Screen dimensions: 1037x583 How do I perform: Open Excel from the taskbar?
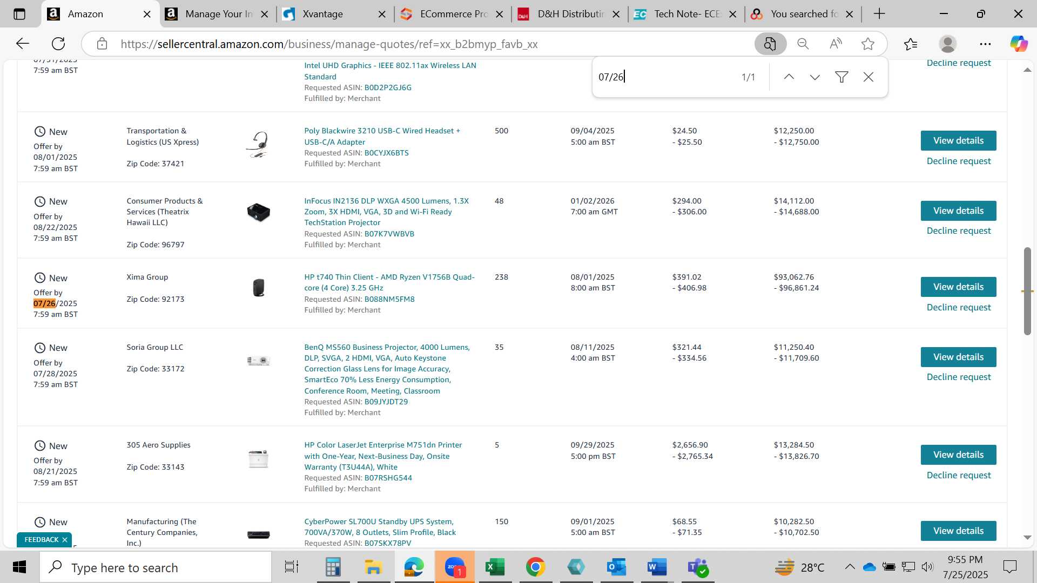tap(495, 567)
